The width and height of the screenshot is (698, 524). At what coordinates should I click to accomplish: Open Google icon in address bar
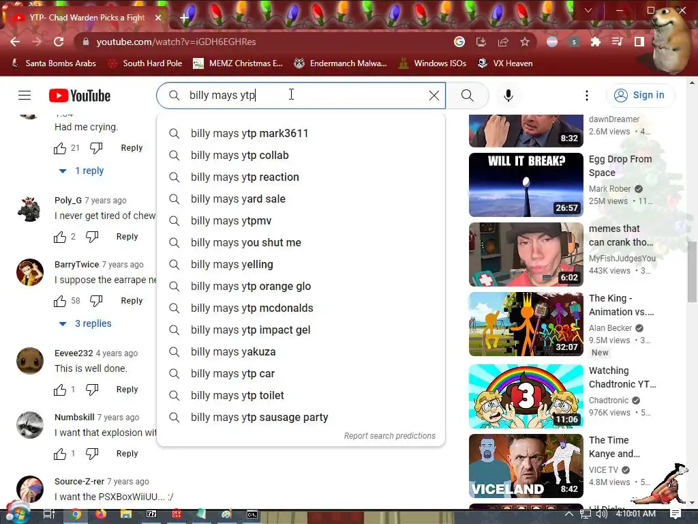click(459, 42)
